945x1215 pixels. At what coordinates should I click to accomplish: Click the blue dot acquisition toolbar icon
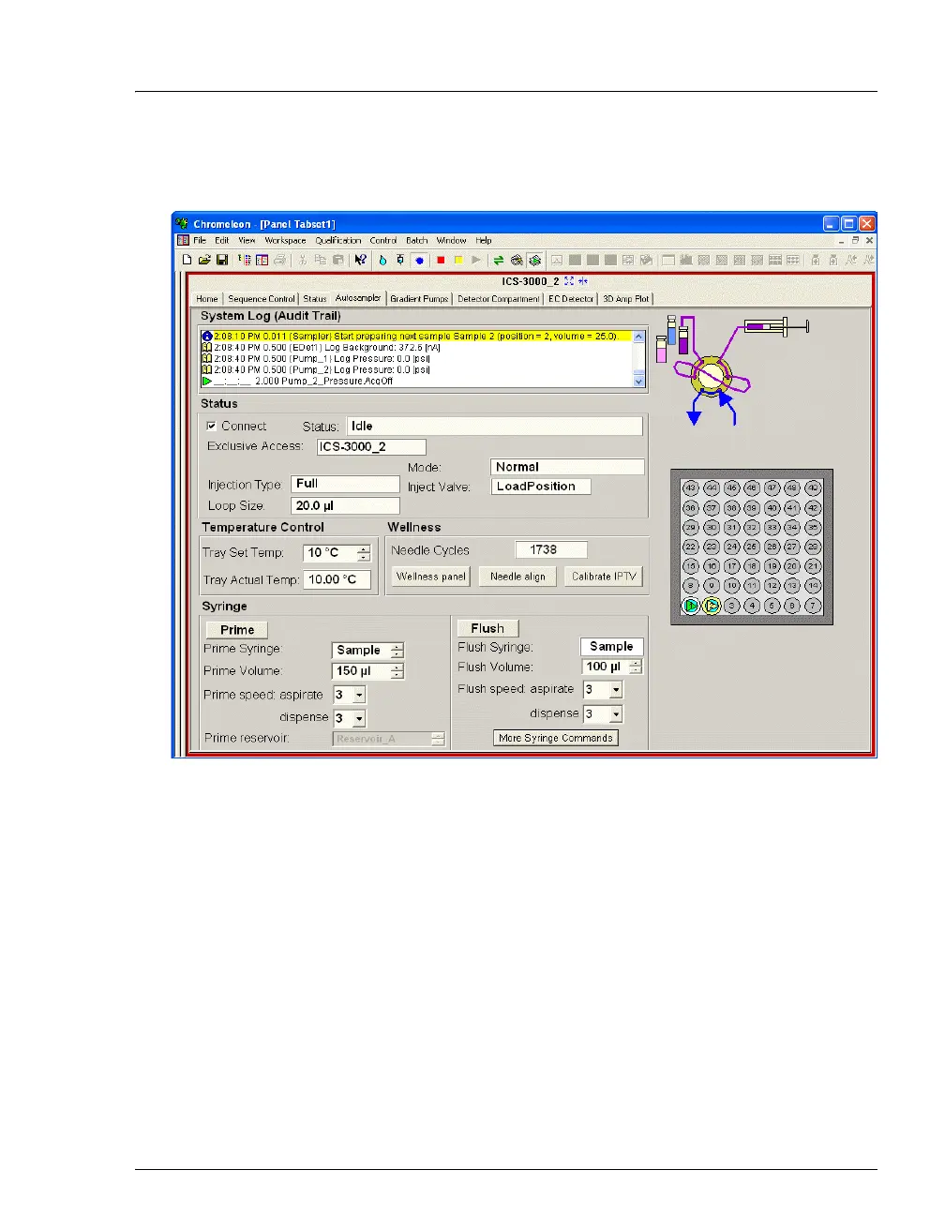tap(419, 260)
